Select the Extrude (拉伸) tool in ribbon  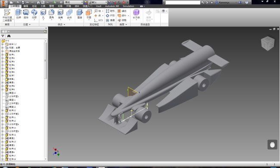19,14
